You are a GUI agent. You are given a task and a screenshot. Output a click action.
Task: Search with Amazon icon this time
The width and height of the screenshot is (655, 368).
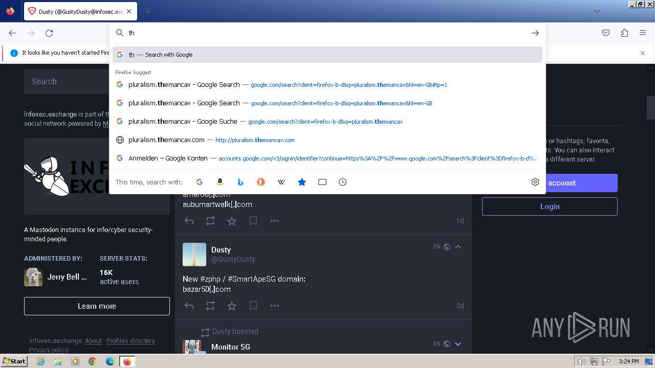(x=220, y=182)
